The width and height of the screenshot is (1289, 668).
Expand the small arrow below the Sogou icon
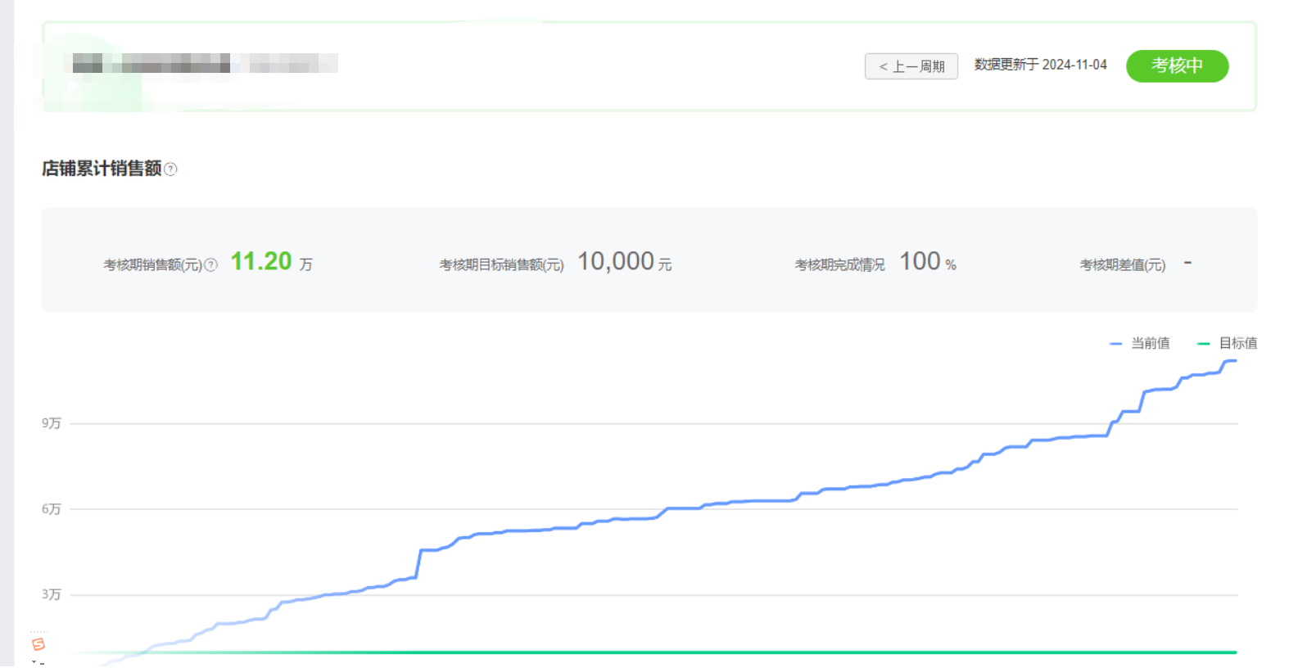(x=34, y=661)
